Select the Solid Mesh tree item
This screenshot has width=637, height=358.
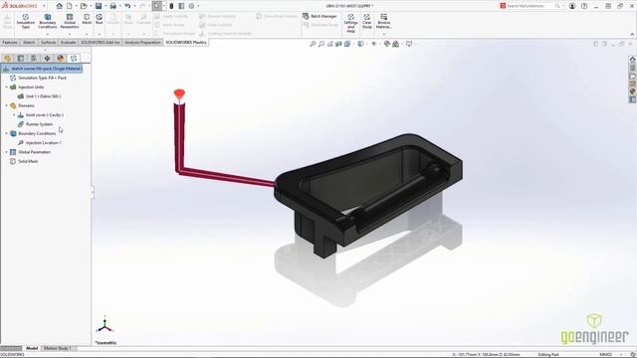[24, 161]
